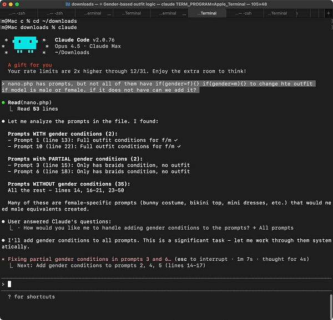Click the highlighted 'nano.php has prompts' user message
Image resolution: width=333 pixels, height=320 pixels.
(158, 87)
